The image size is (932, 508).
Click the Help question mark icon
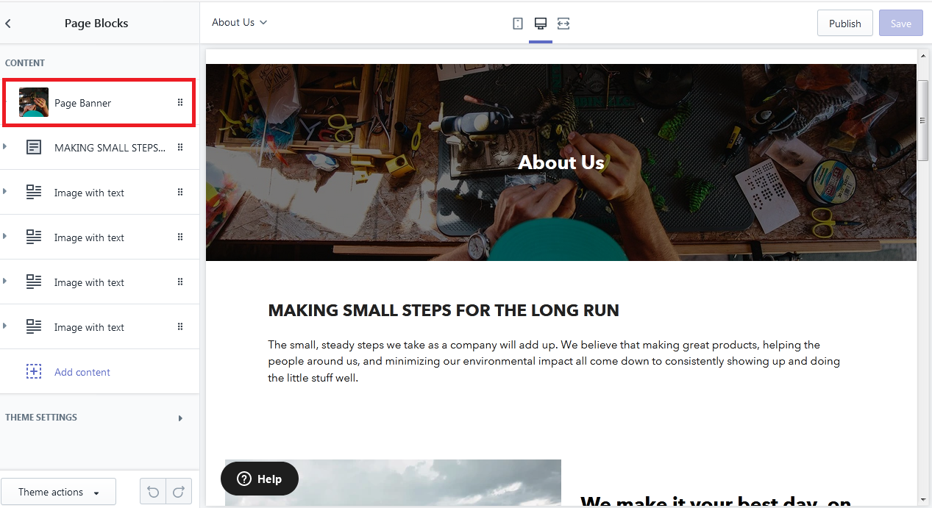(x=244, y=479)
